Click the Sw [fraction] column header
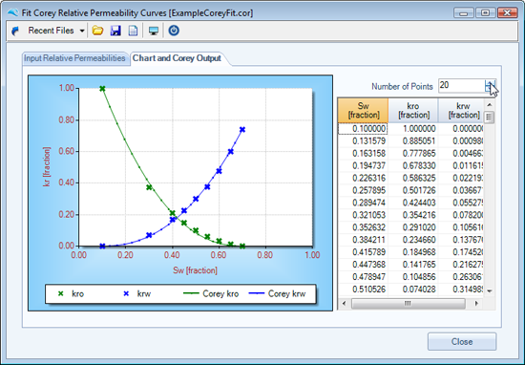The height and width of the screenshot is (365, 525). click(364, 110)
